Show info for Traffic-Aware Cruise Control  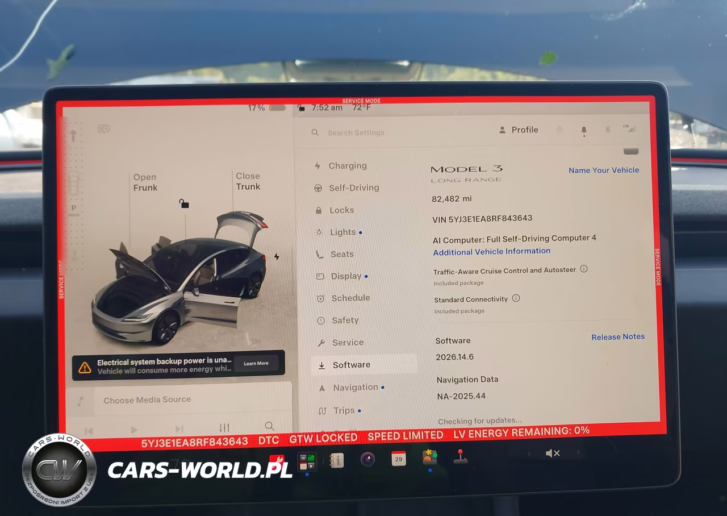[x=584, y=269]
